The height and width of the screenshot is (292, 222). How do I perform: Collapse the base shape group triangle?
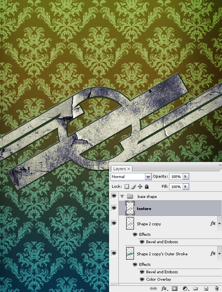tap(122, 196)
